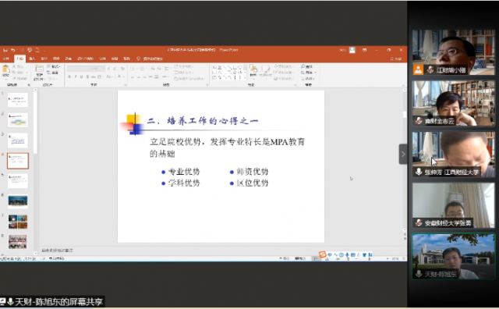Expand the shapes gallery more arrow
The height and width of the screenshot is (309, 499).
[244, 77]
